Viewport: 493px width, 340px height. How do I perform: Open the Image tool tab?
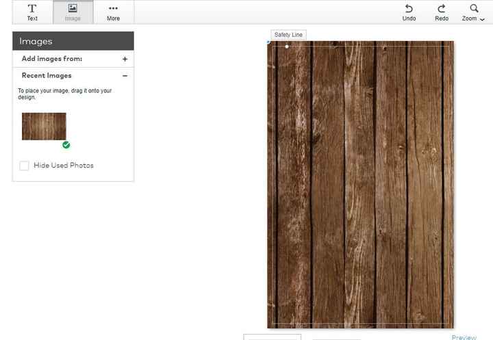click(x=73, y=12)
